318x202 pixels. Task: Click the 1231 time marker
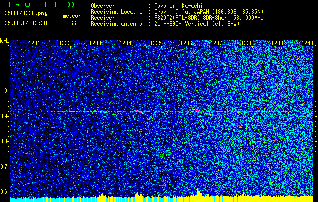pyautogui.click(x=35, y=43)
